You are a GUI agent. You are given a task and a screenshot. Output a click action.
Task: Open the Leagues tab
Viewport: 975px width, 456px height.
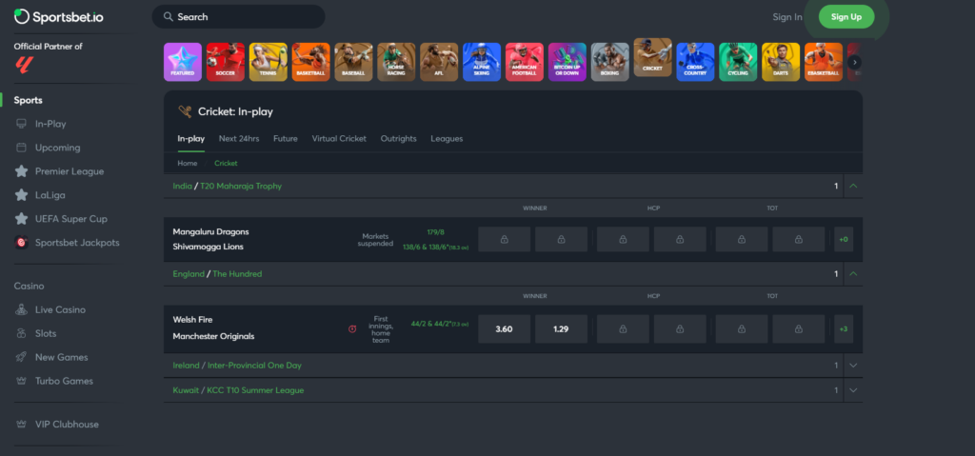coord(447,139)
